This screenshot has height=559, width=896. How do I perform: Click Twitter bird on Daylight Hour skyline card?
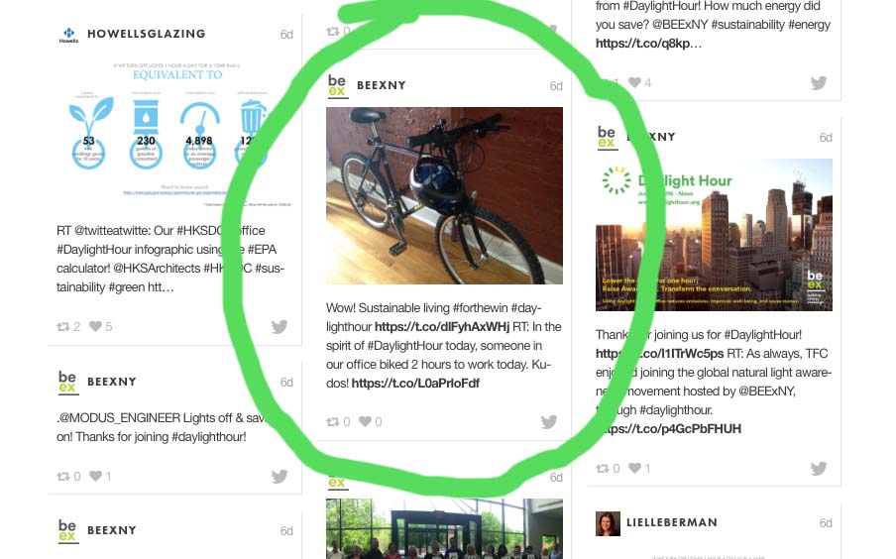(819, 468)
